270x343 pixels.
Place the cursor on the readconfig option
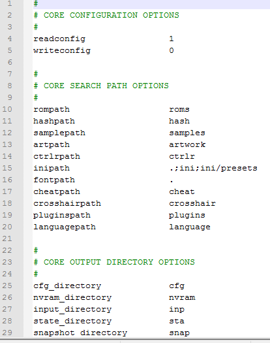[x=59, y=39]
